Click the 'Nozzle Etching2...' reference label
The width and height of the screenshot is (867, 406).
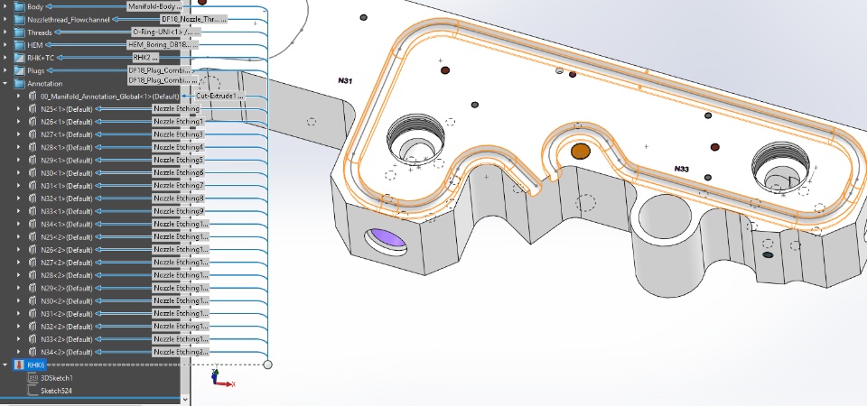[x=181, y=352]
